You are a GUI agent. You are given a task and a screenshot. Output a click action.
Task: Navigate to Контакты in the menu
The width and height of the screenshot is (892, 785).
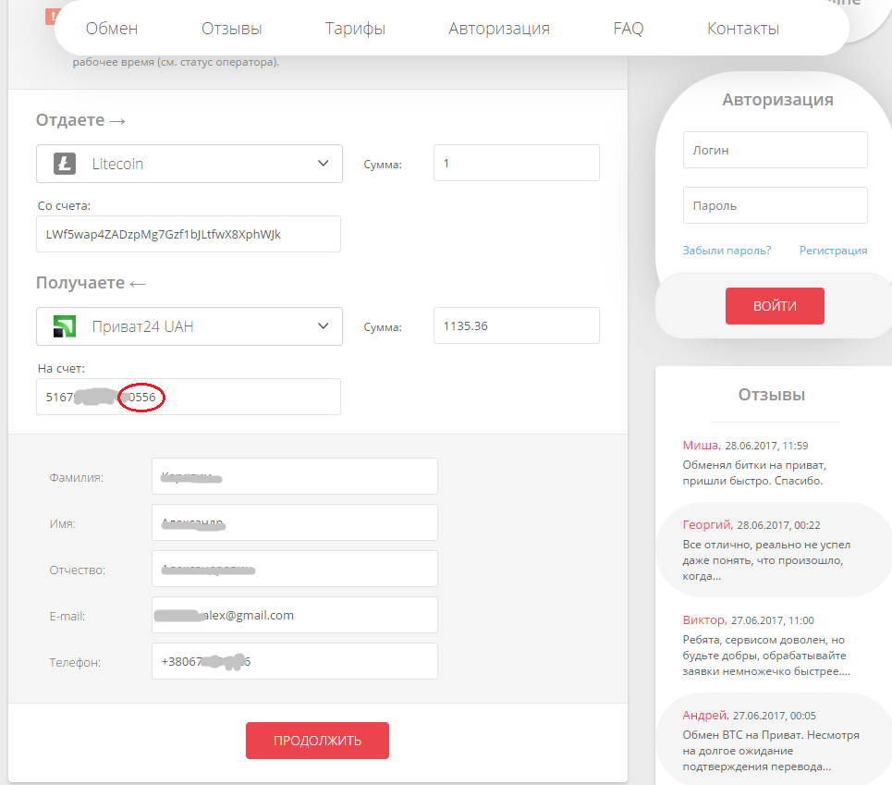coord(742,29)
